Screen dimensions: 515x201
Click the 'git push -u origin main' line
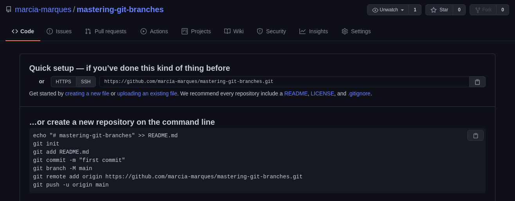click(x=71, y=185)
